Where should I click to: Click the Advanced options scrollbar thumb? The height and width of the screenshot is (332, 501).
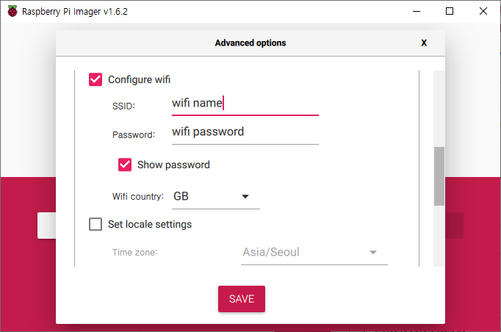pos(439,176)
